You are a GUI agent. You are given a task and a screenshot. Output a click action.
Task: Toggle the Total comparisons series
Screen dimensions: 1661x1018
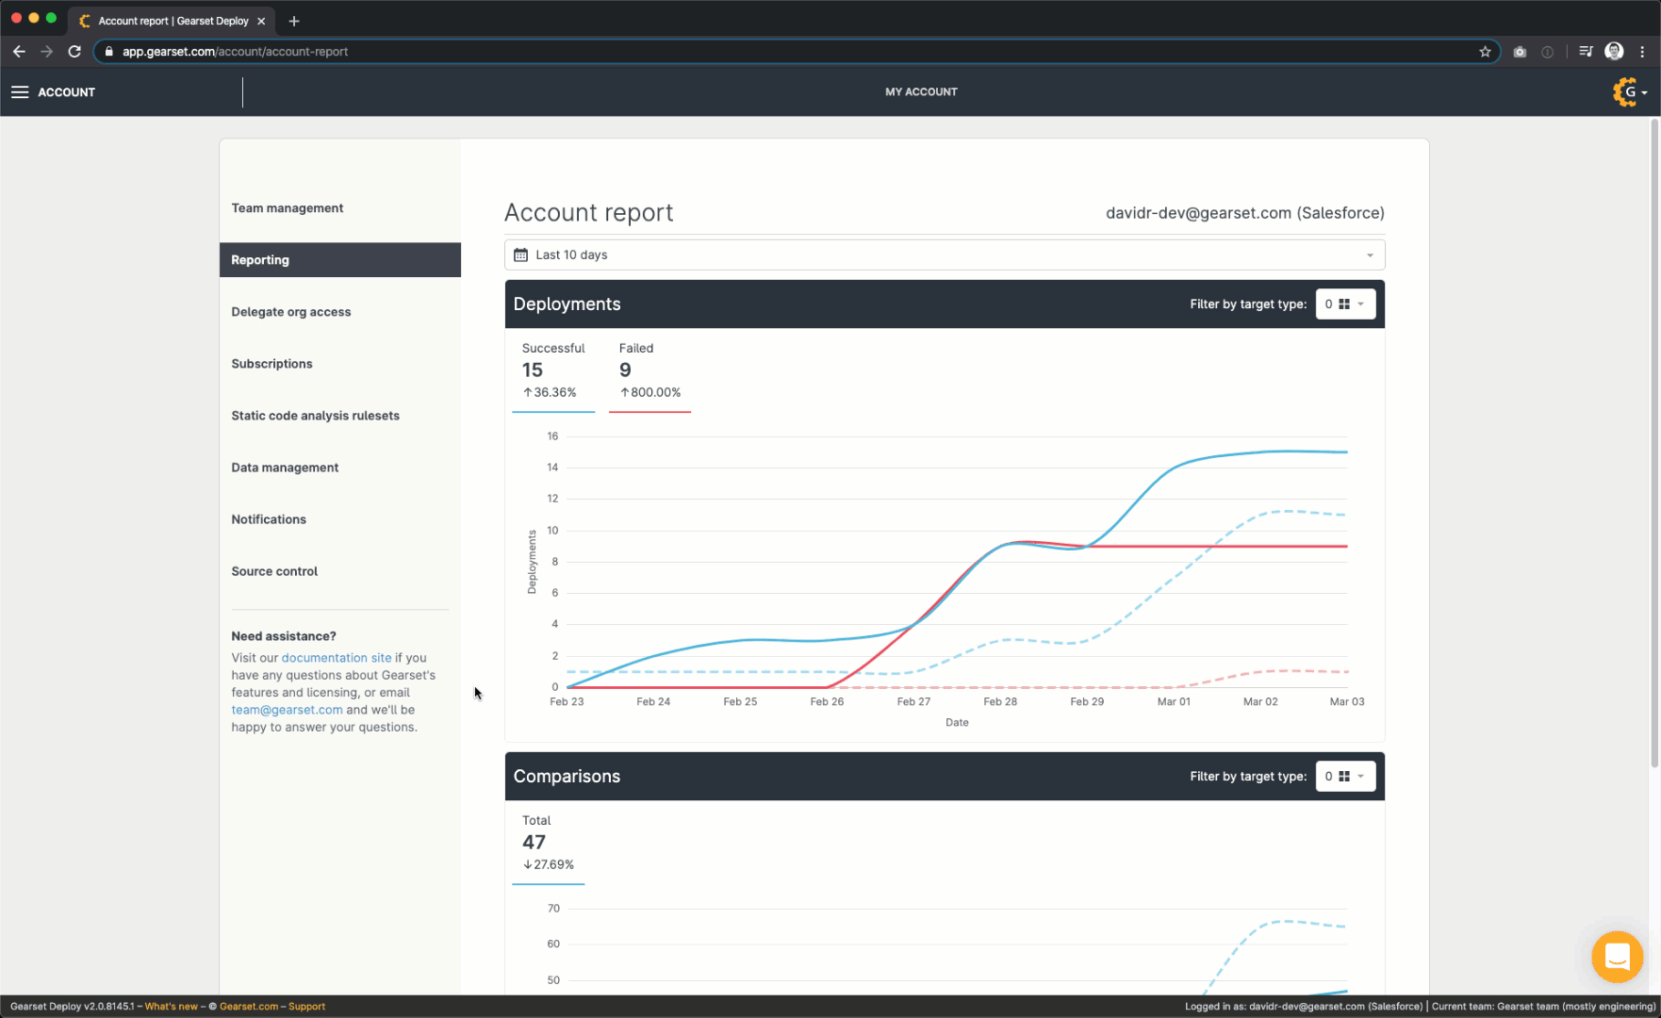point(548,843)
